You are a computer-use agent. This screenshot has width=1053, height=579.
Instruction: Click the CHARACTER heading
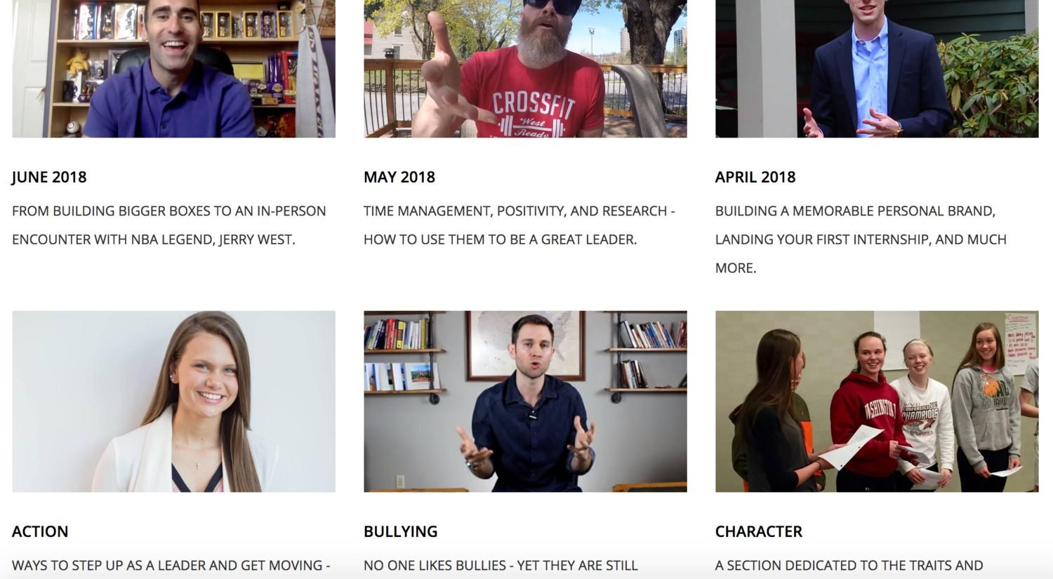point(759,531)
